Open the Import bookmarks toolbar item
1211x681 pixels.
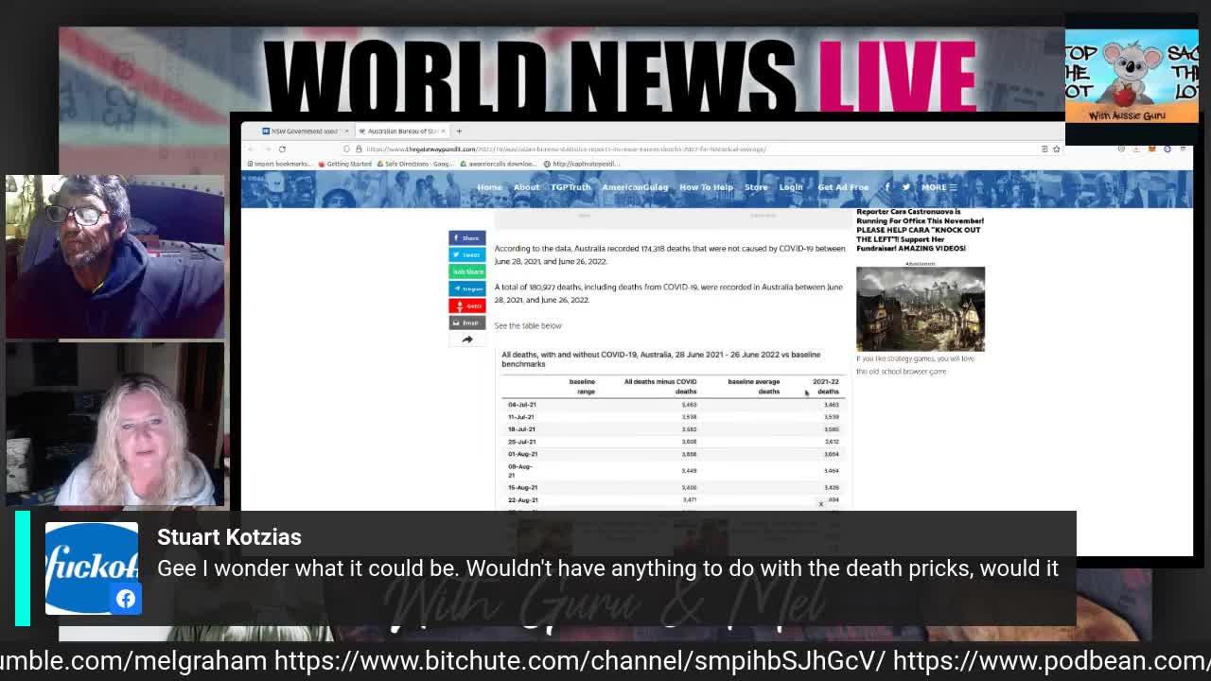click(x=278, y=164)
